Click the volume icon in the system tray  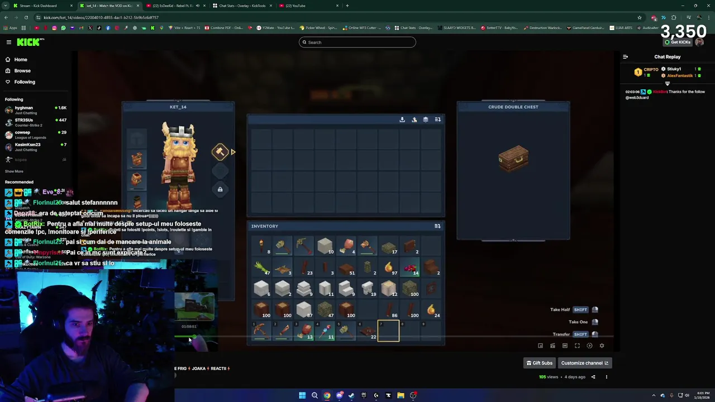tap(687, 395)
